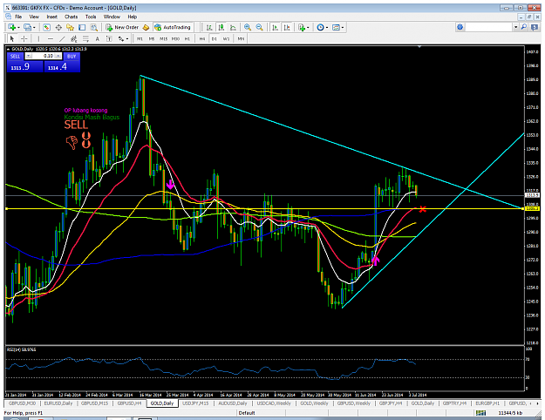
Task: Select the horizontal line drawing tool
Action: (51, 39)
